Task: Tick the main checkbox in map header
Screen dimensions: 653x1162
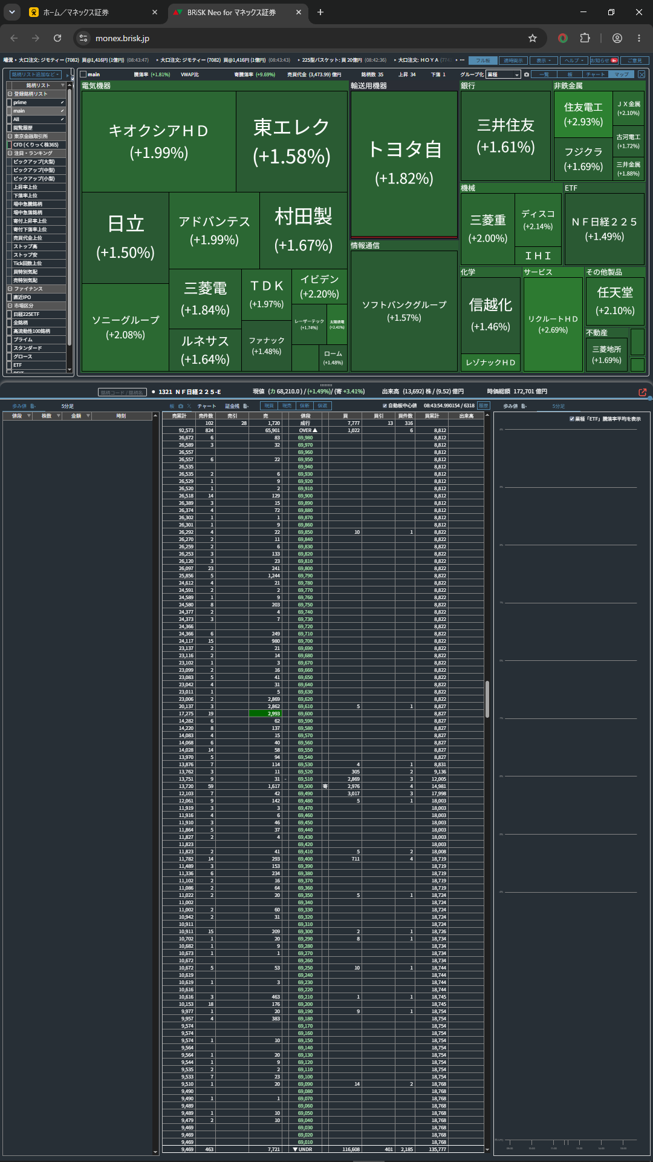Action: [83, 74]
